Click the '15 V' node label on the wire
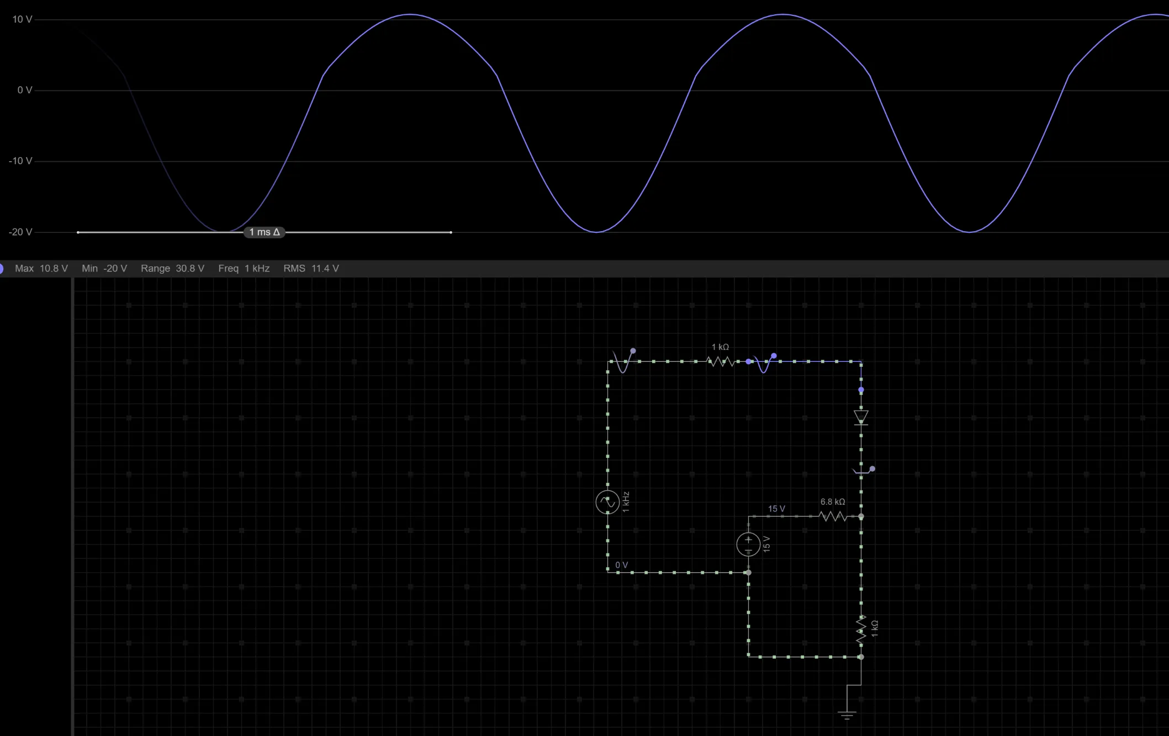The image size is (1169, 736). click(776, 509)
